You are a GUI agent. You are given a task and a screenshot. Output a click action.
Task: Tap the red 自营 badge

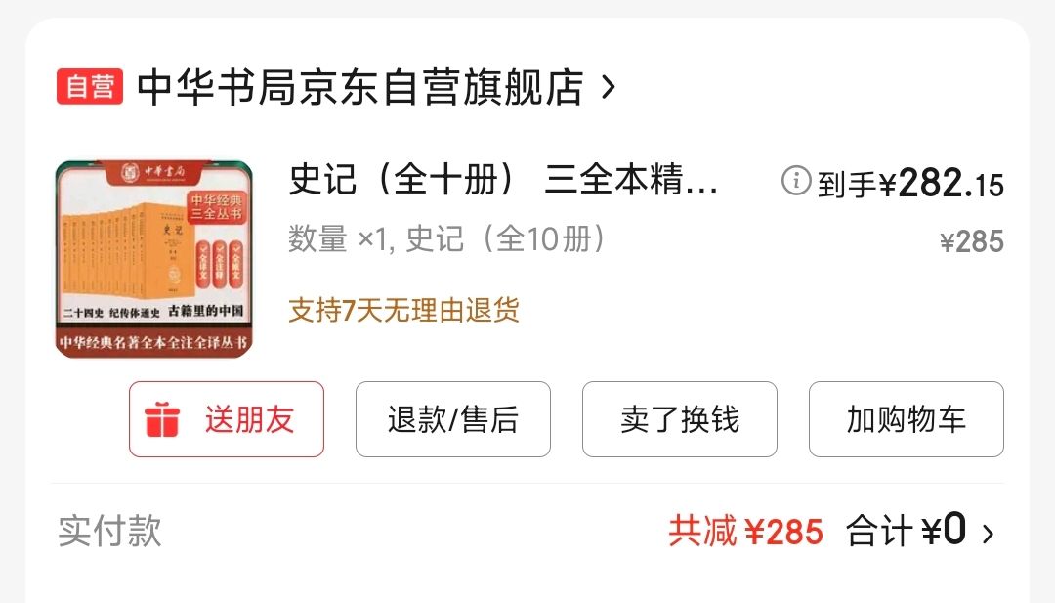pos(90,87)
